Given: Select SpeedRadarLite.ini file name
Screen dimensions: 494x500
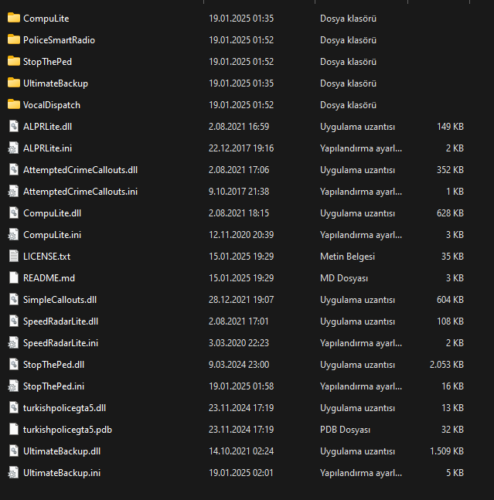Looking at the screenshot, I should pyautogui.click(x=60, y=343).
